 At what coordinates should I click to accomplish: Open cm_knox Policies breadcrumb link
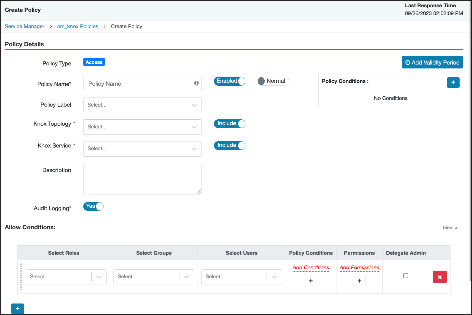coord(77,26)
